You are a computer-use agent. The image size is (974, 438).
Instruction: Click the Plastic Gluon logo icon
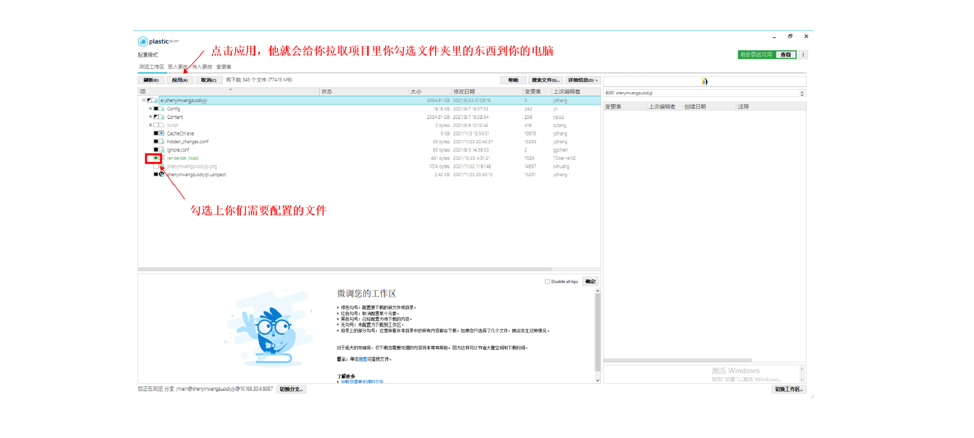pyautogui.click(x=143, y=42)
